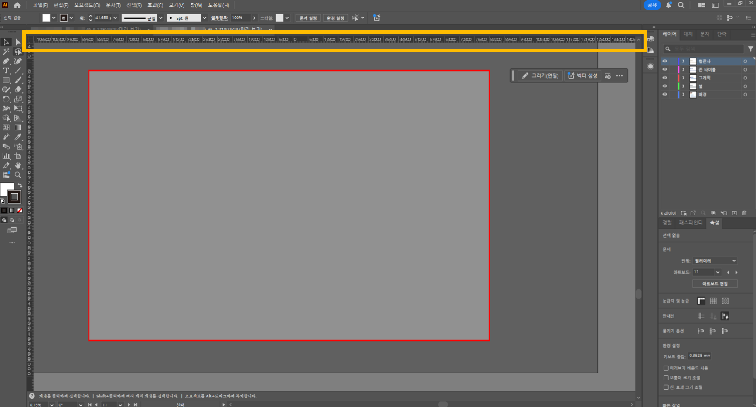Select the Hand tool
The height and width of the screenshot is (407, 756).
click(18, 165)
